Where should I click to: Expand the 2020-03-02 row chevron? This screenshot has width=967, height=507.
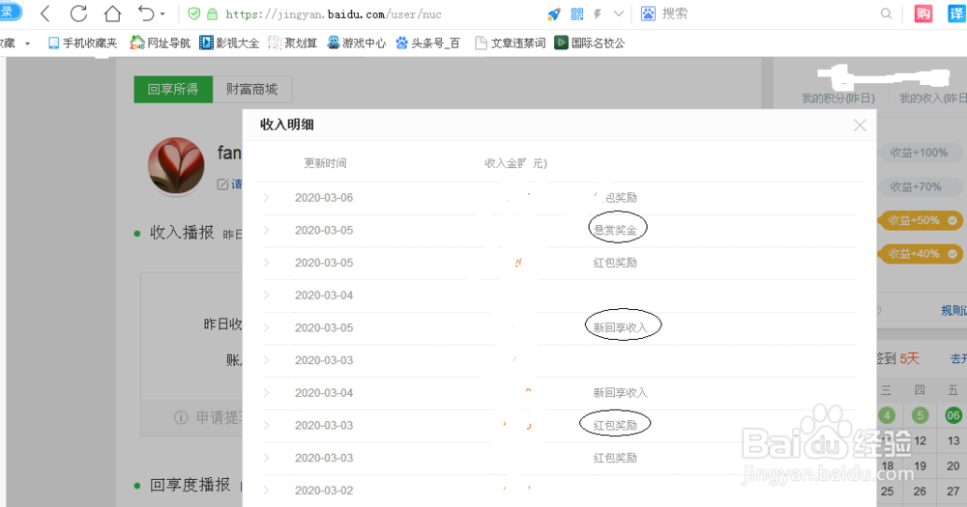click(267, 491)
